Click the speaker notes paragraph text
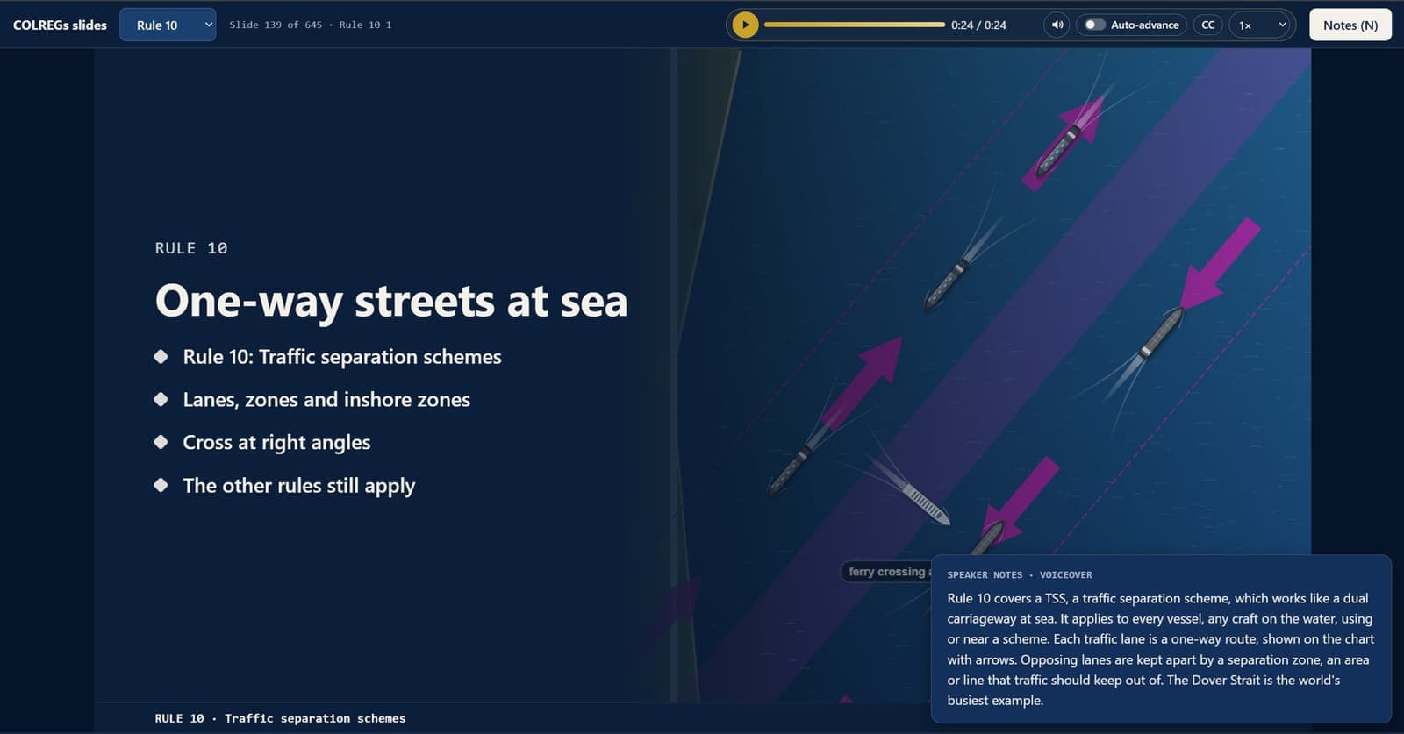 [1161, 649]
